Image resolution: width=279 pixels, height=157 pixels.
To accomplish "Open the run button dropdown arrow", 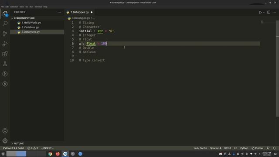I will [264, 12].
